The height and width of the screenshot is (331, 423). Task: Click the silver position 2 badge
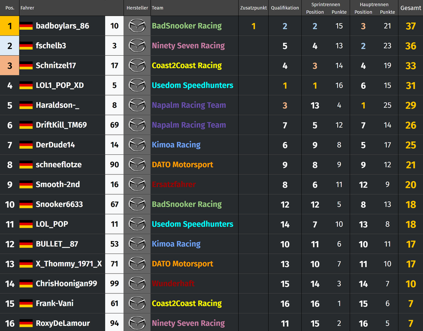tap(9, 45)
